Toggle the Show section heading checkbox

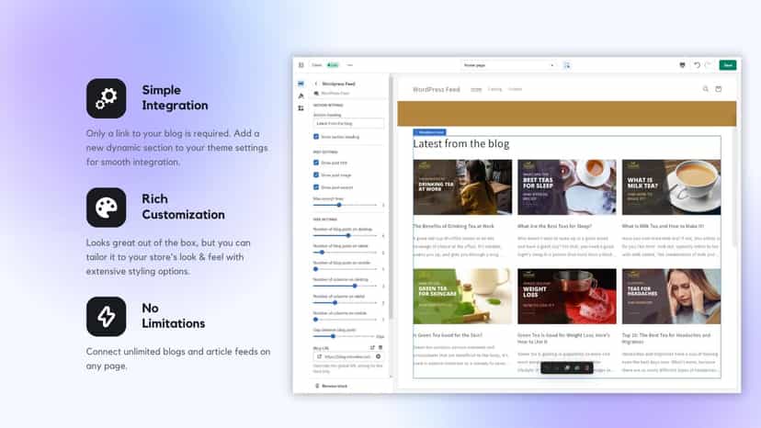pyautogui.click(x=316, y=137)
